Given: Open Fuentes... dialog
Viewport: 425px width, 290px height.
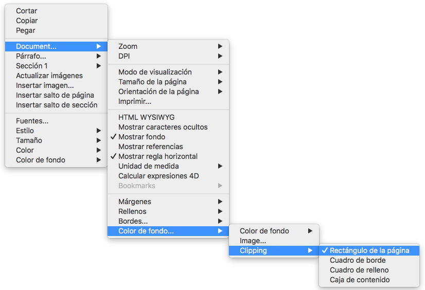Looking at the screenshot, I should [x=32, y=121].
